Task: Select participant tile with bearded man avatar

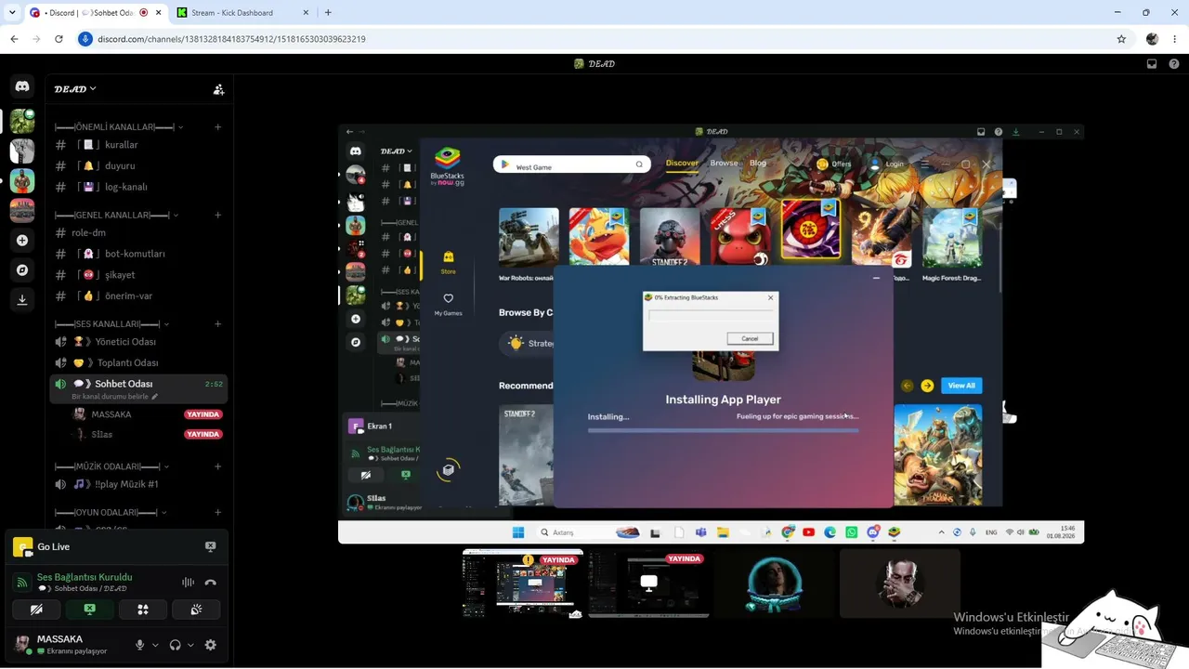Action: (900, 583)
